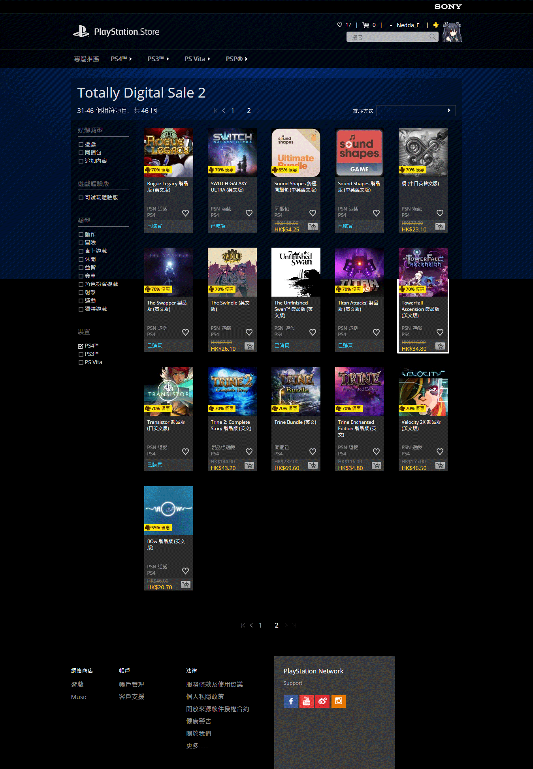Open Weibo social icon

tap(322, 701)
